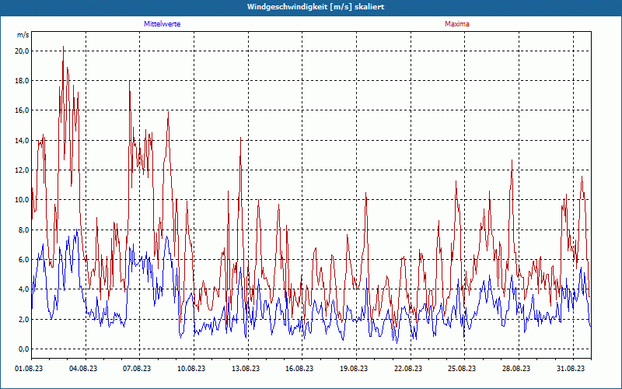
Task: Click the 6,0 y-axis value
Action: [x=23, y=260]
